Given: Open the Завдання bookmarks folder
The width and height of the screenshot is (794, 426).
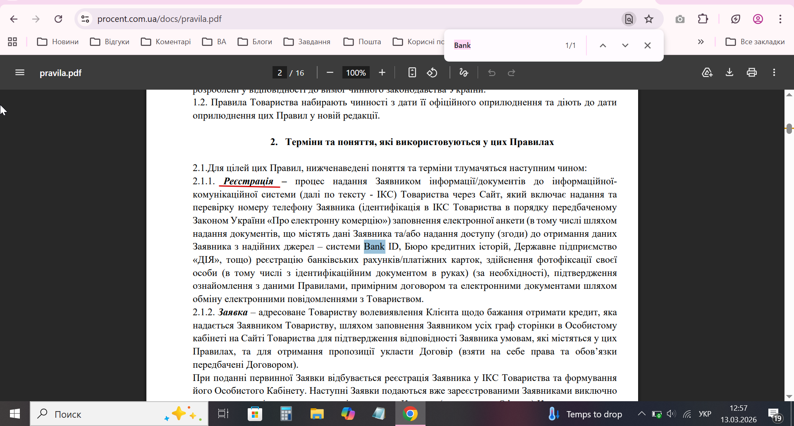Looking at the screenshot, I should click(x=307, y=42).
